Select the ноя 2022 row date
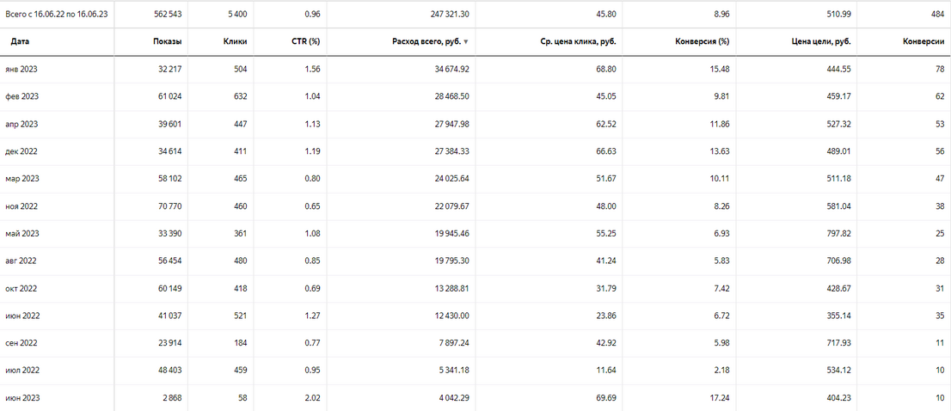The width and height of the screenshot is (951, 411). (21, 206)
